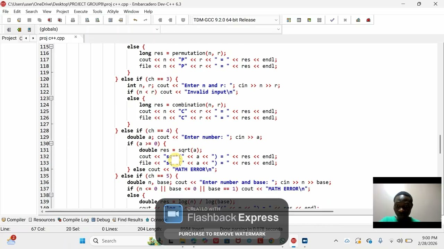Click the Rebuild All toolbar icon
Screen dimensions: 444x249
319,20
